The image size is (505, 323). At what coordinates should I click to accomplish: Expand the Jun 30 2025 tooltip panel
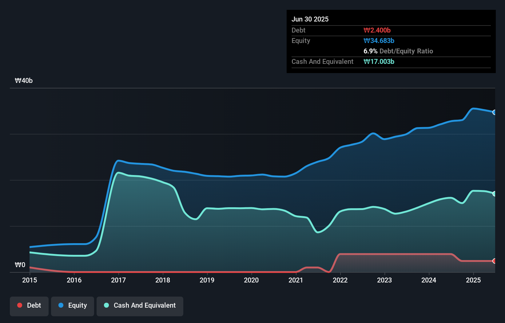(x=310, y=19)
